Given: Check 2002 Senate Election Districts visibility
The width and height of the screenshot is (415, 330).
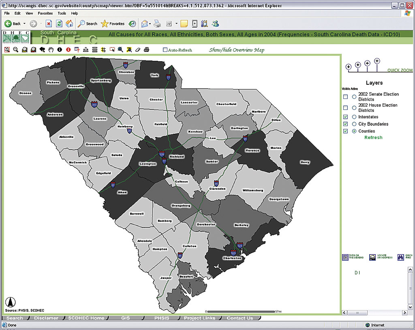Looking at the screenshot, I should pyautogui.click(x=345, y=97).
